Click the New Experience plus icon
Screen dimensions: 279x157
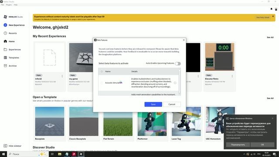click(5, 25)
